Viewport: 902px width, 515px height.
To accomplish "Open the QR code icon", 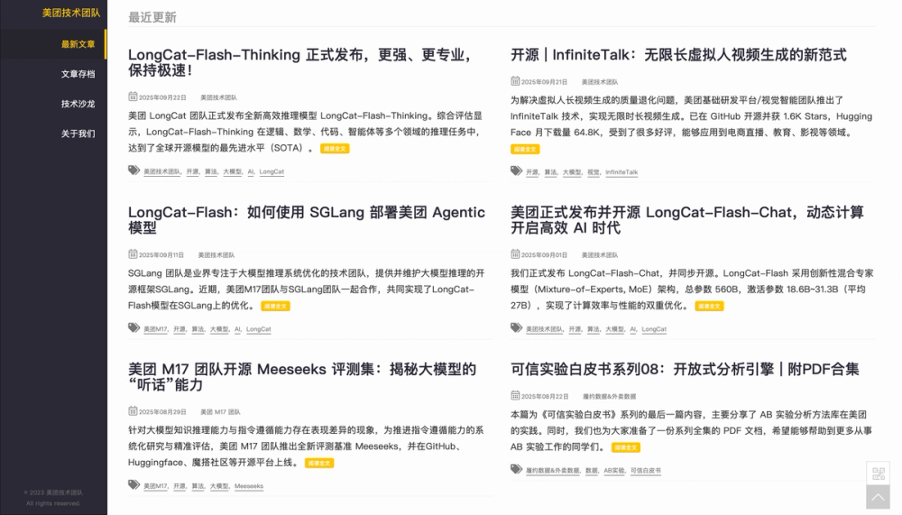I will tap(878, 473).
